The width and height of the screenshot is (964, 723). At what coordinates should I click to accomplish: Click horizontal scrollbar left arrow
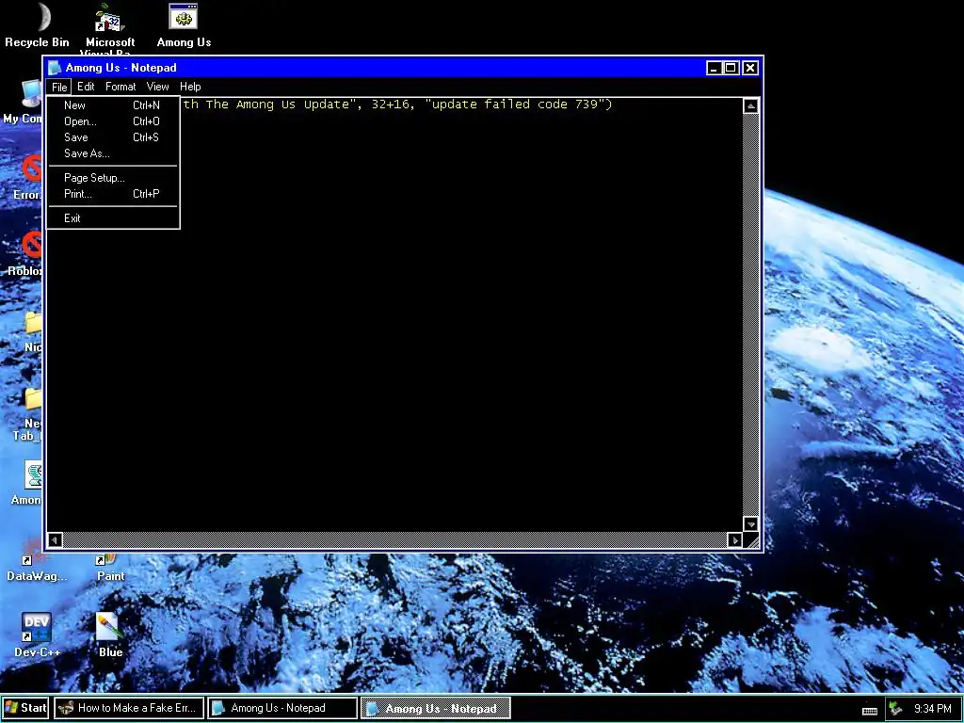[55, 539]
